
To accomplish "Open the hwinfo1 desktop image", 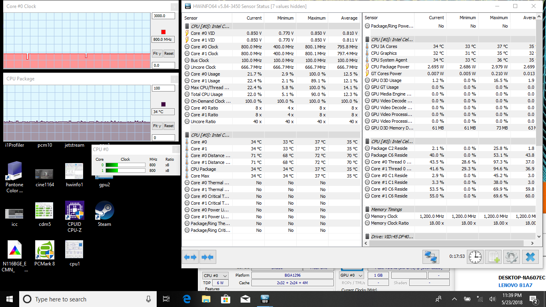I will tap(74, 175).
